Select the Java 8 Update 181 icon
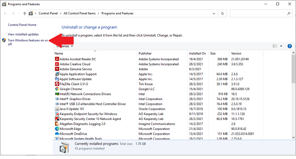This screenshot has width=296, height=159. tap(57, 109)
